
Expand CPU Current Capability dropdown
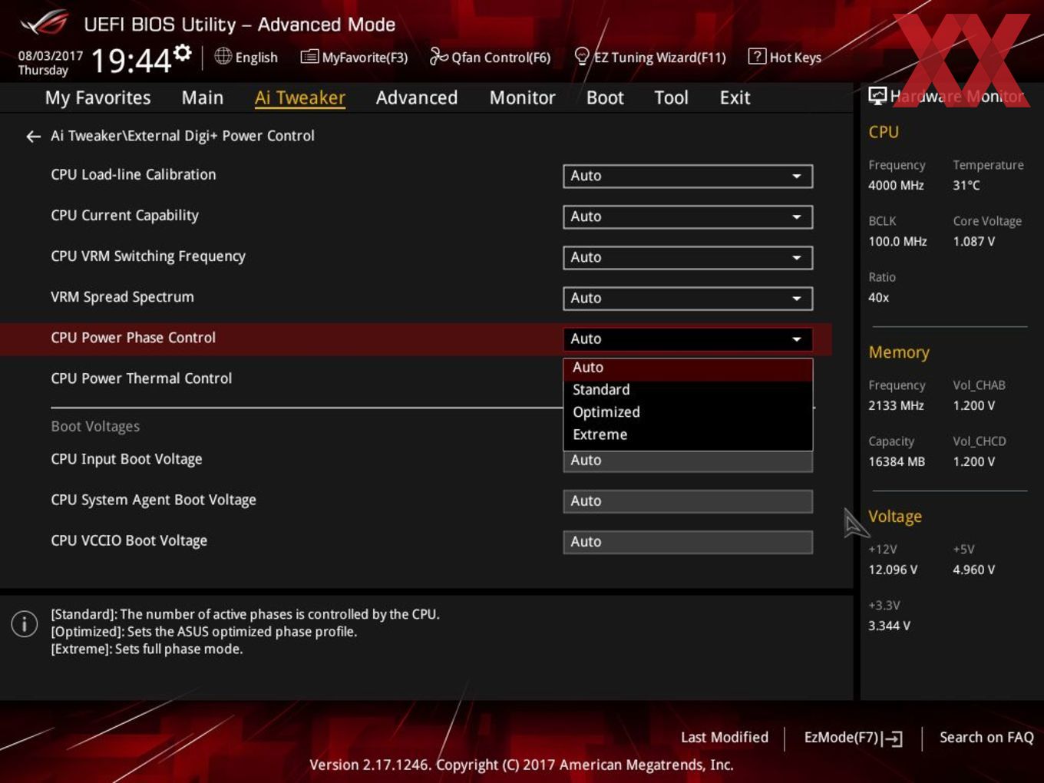click(x=688, y=216)
